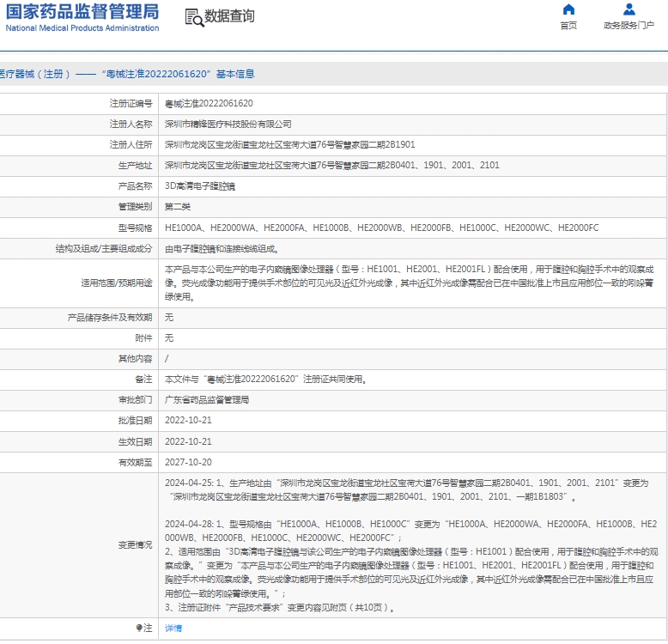Click the expiry date 2027-10-20

click(188, 462)
